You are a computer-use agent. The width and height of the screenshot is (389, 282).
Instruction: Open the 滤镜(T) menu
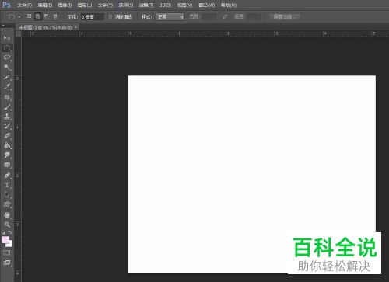[x=146, y=5]
